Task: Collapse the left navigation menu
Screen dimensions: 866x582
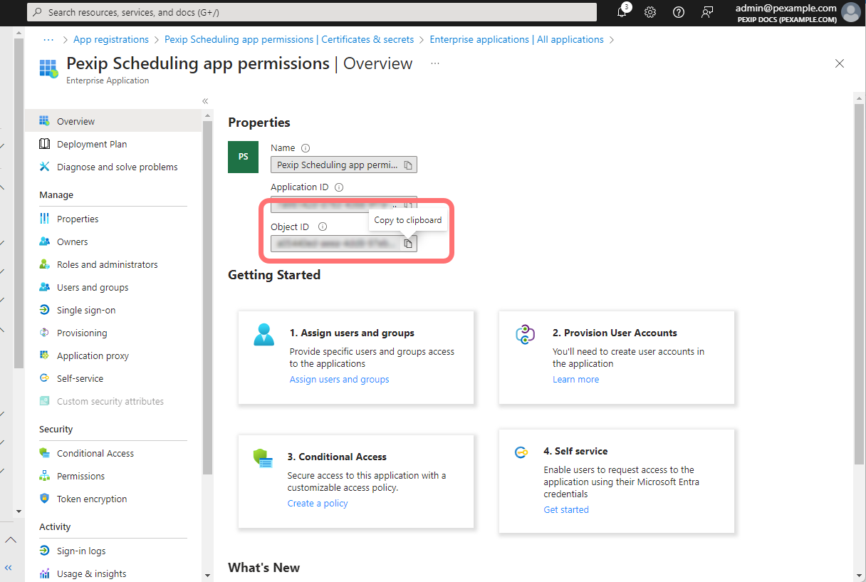Action: (x=205, y=101)
